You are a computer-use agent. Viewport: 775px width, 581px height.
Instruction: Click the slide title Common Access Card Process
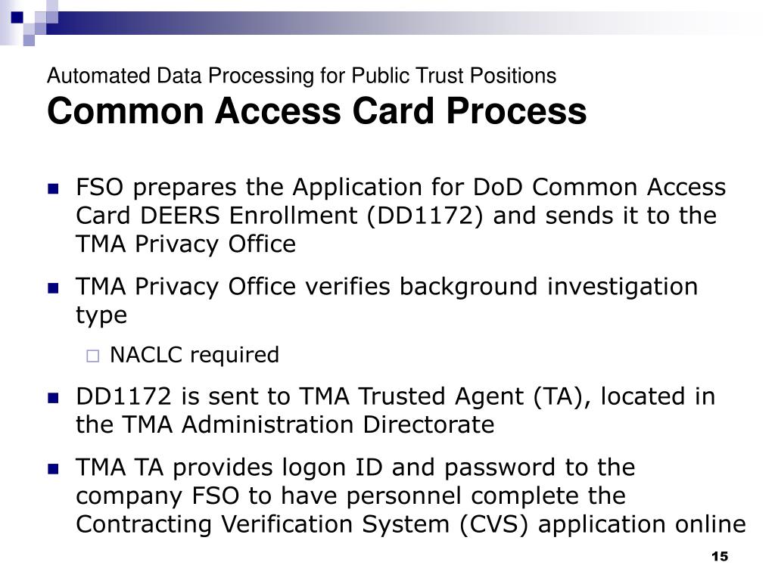[317, 110]
